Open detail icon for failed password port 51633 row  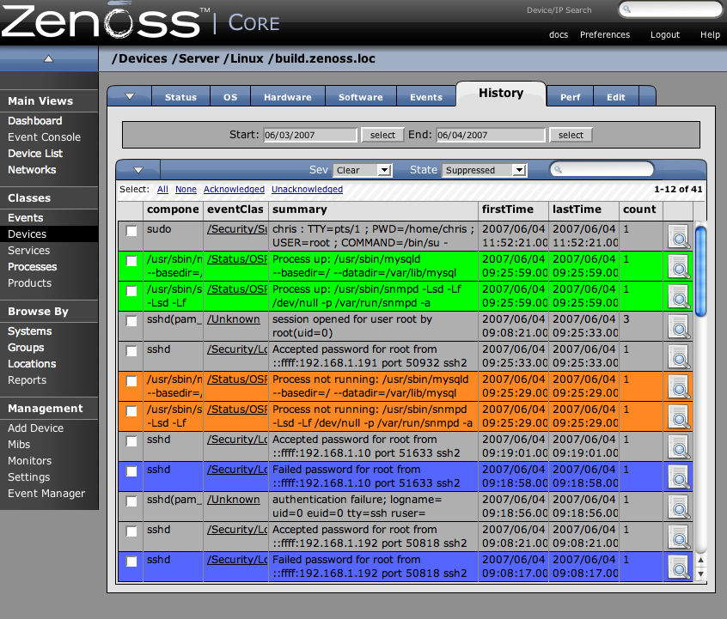[x=679, y=477]
